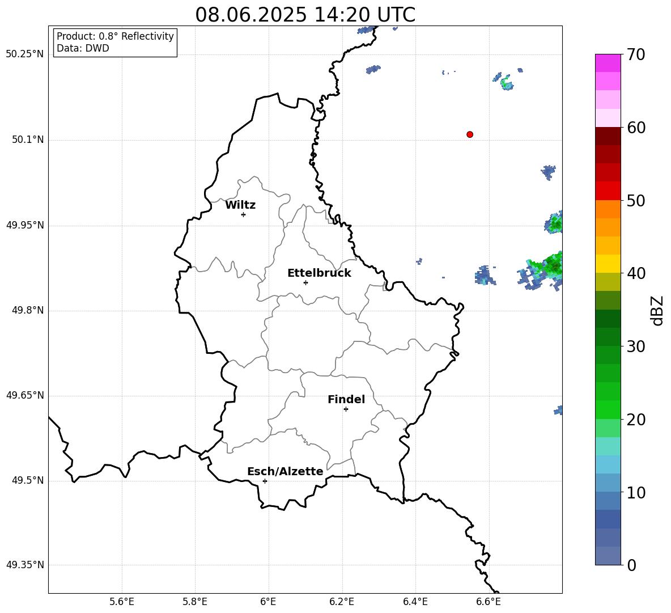Click the 30 value on colorbar
The width and height of the screenshot is (671, 613).
coord(636,346)
